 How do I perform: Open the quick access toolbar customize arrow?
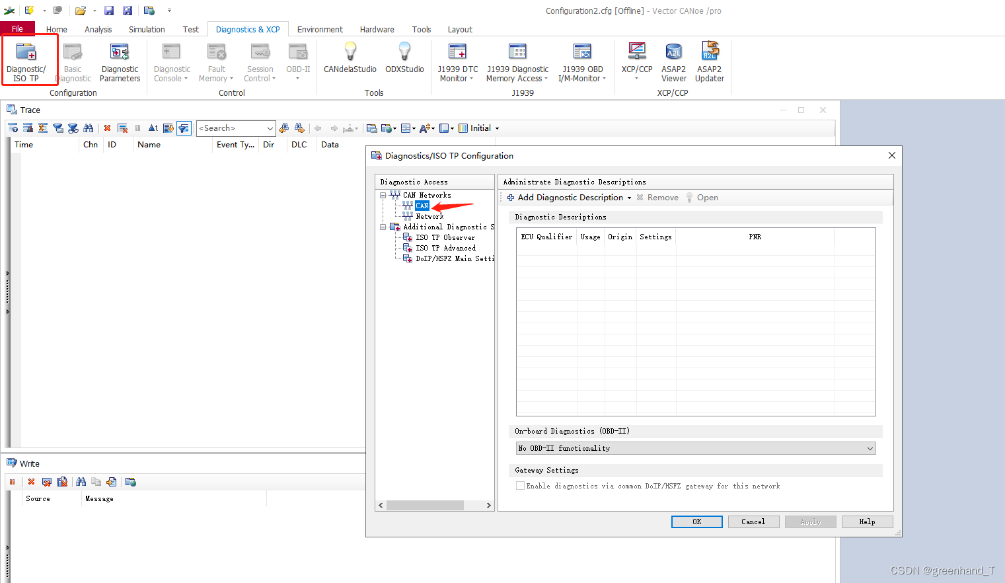tap(169, 11)
